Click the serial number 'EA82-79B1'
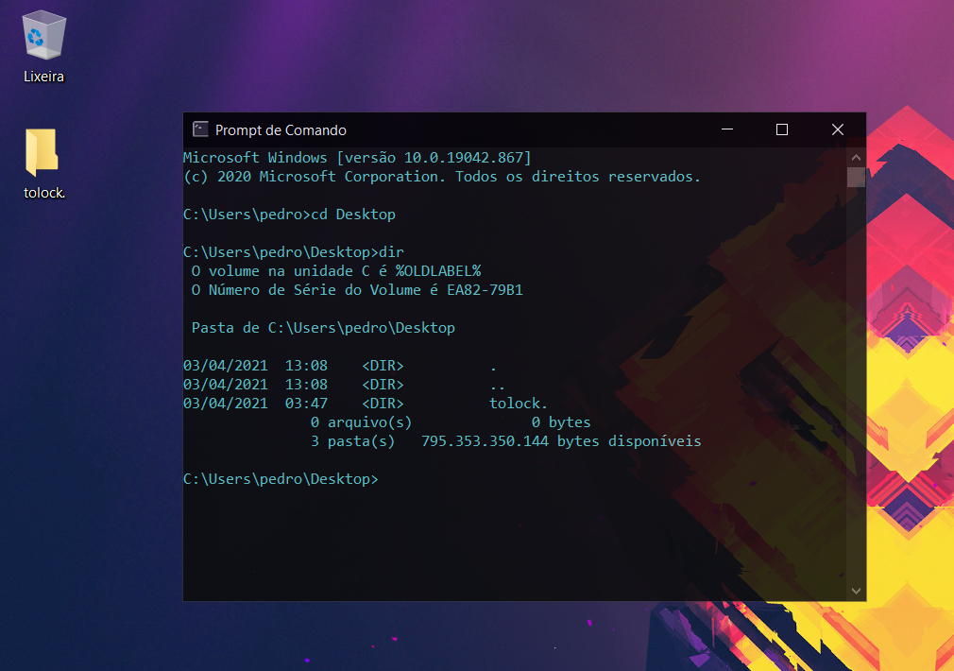The image size is (954, 671). (485, 290)
